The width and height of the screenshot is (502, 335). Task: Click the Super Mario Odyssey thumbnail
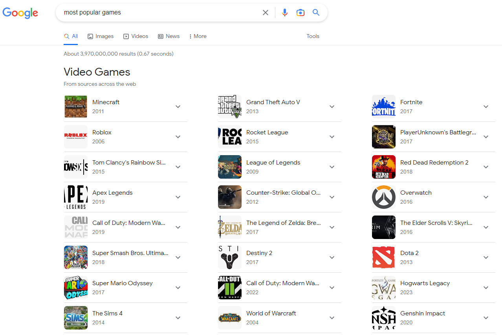click(76, 288)
